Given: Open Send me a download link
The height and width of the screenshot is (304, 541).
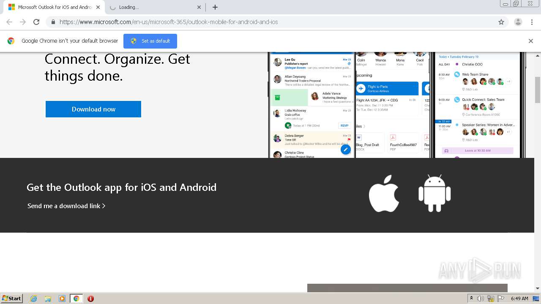Looking at the screenshot, I should [x=66, y=206].
